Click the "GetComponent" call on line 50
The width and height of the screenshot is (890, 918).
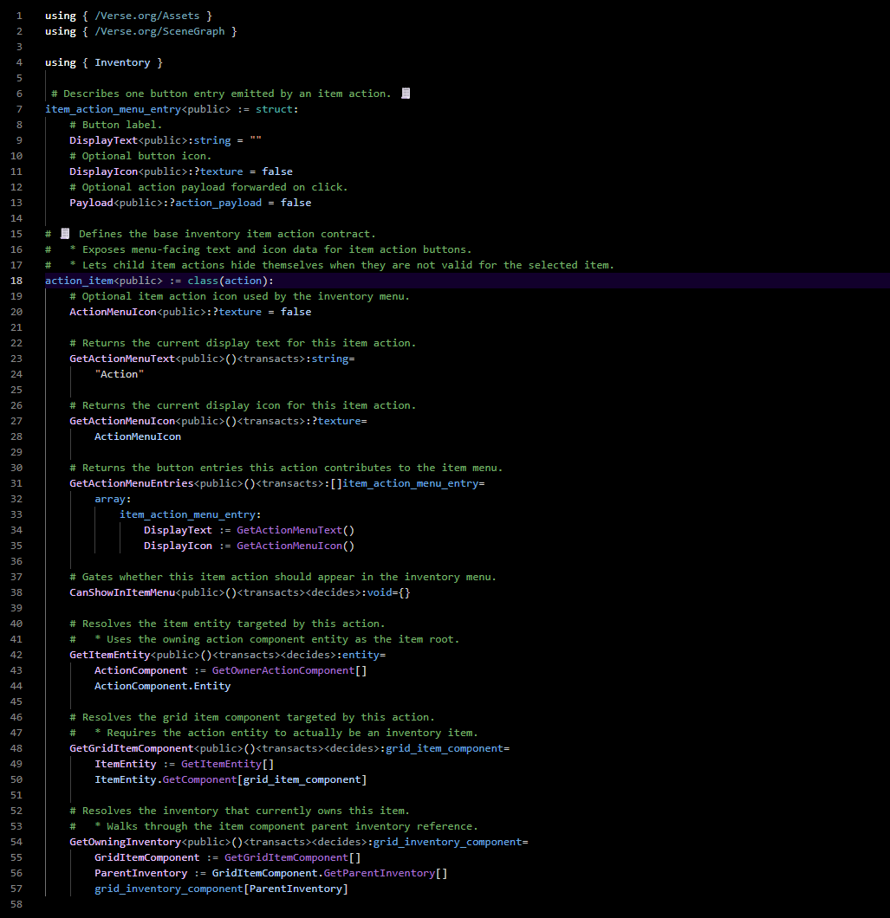(x=199, y=779)
